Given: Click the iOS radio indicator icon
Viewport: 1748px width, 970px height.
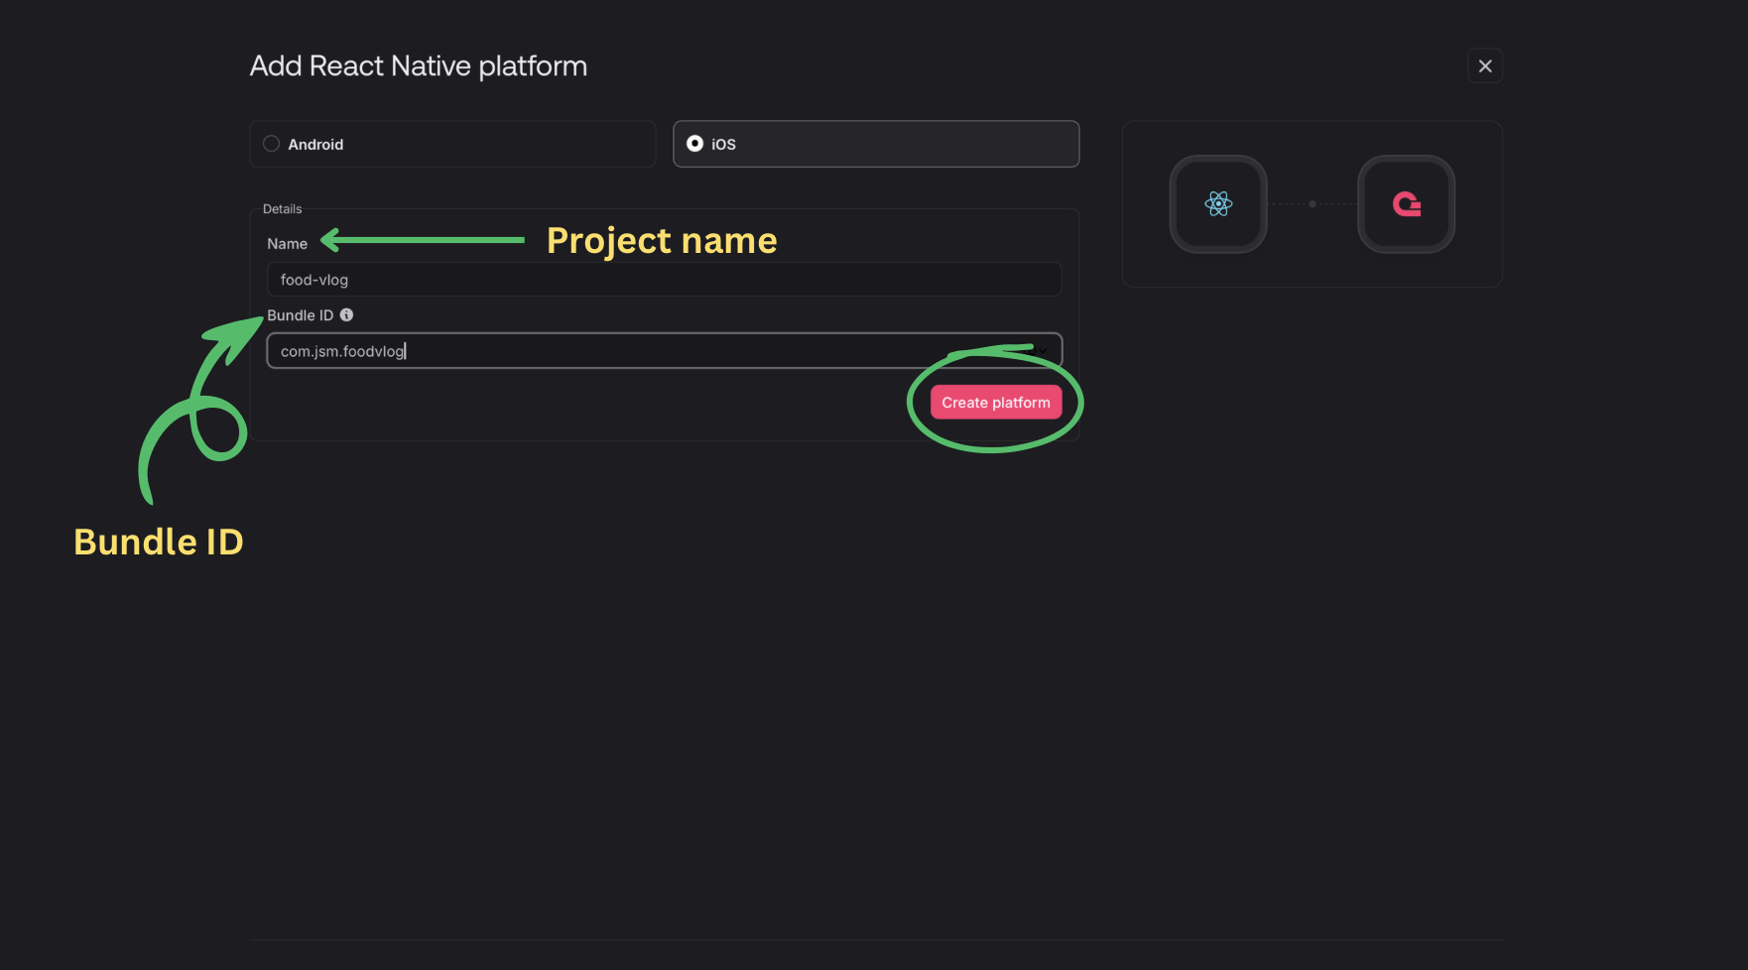Looking at the screenshot, I should 695,143.
